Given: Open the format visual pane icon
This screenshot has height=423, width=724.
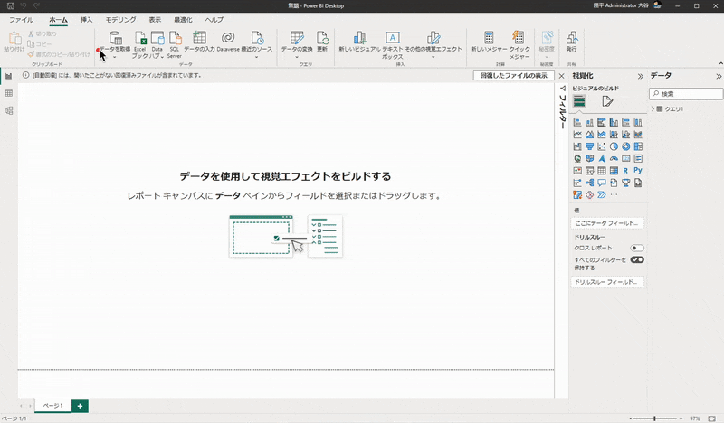Looking at the screenshot, I should pyautogui.click(x=607, y=101).
